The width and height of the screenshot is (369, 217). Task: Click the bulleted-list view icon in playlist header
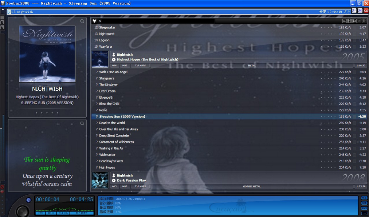[x=359, y=21]
